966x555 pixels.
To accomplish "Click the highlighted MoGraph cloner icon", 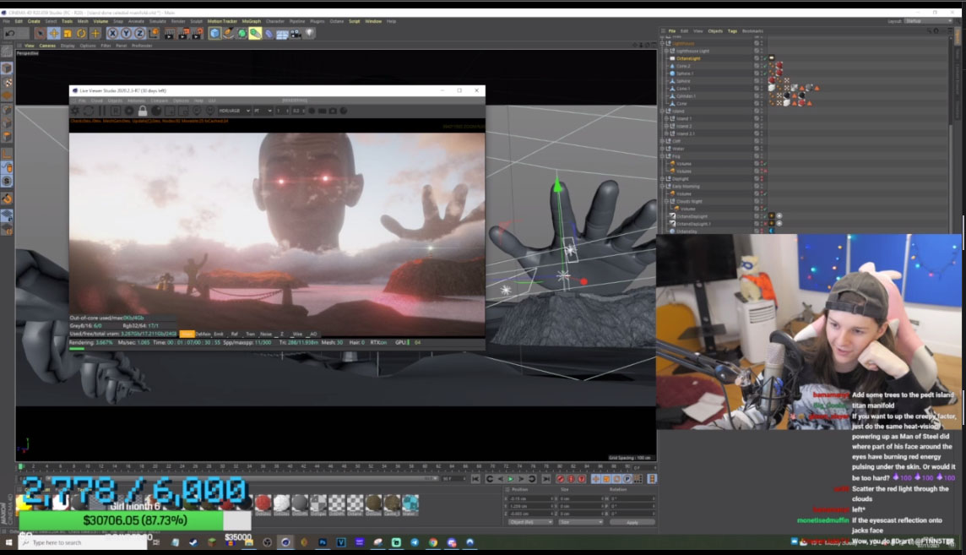I will [x=255, y=33].
